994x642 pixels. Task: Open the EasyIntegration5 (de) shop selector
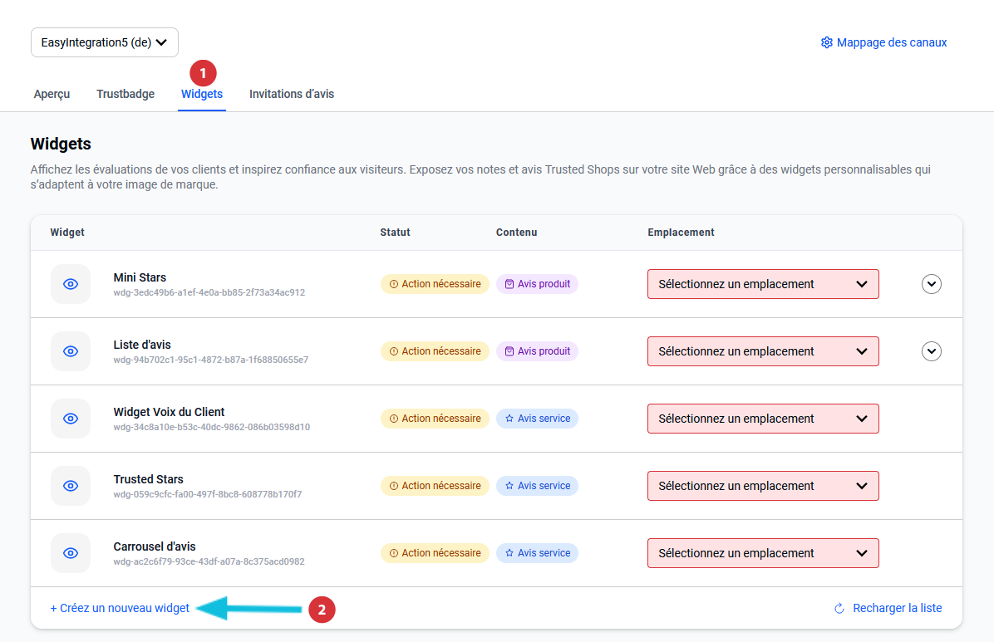(105, 42)
